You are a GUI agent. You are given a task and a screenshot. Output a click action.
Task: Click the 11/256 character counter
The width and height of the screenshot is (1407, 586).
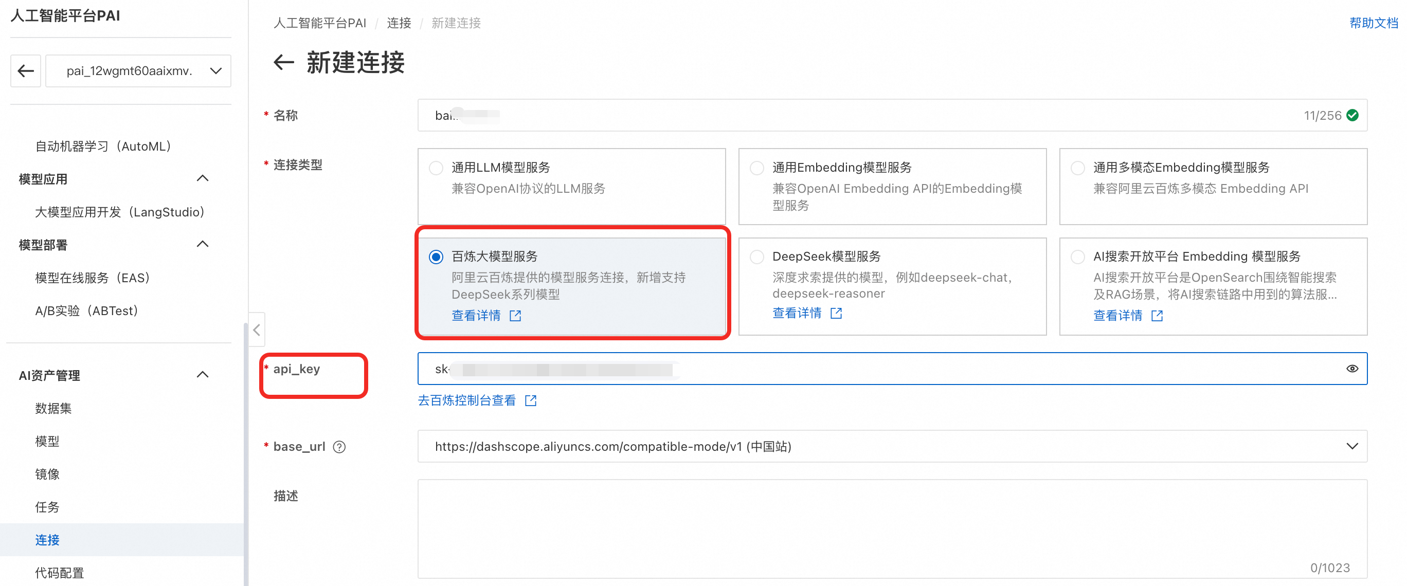coord(1322,116)
